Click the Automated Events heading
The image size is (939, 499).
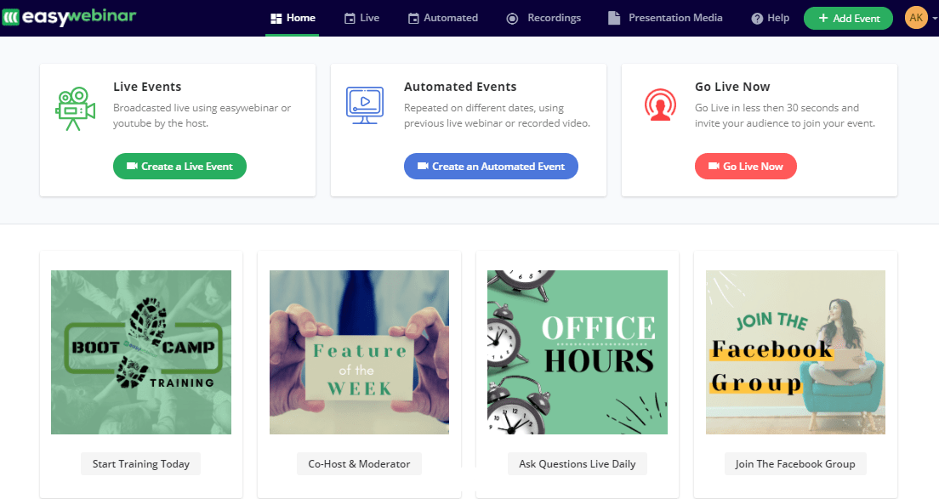click(460, 87)
